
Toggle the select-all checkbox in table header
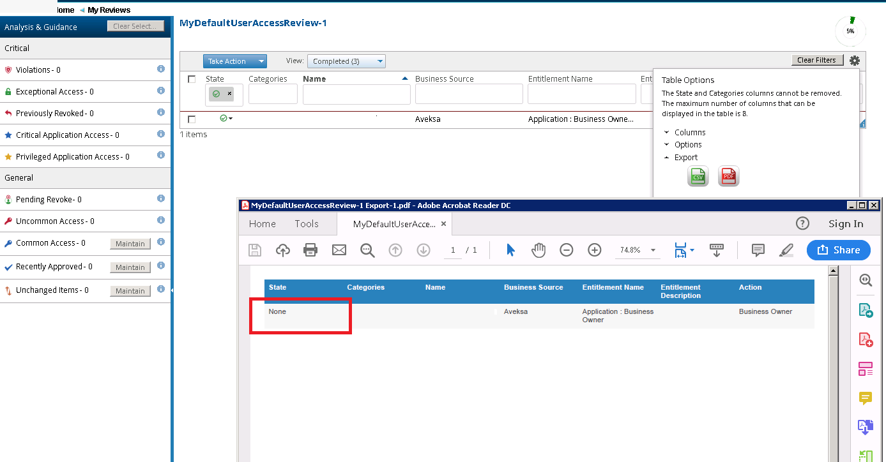tap(192, 79)
